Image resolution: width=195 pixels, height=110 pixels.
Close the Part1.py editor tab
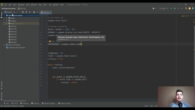tap(50, 12)
